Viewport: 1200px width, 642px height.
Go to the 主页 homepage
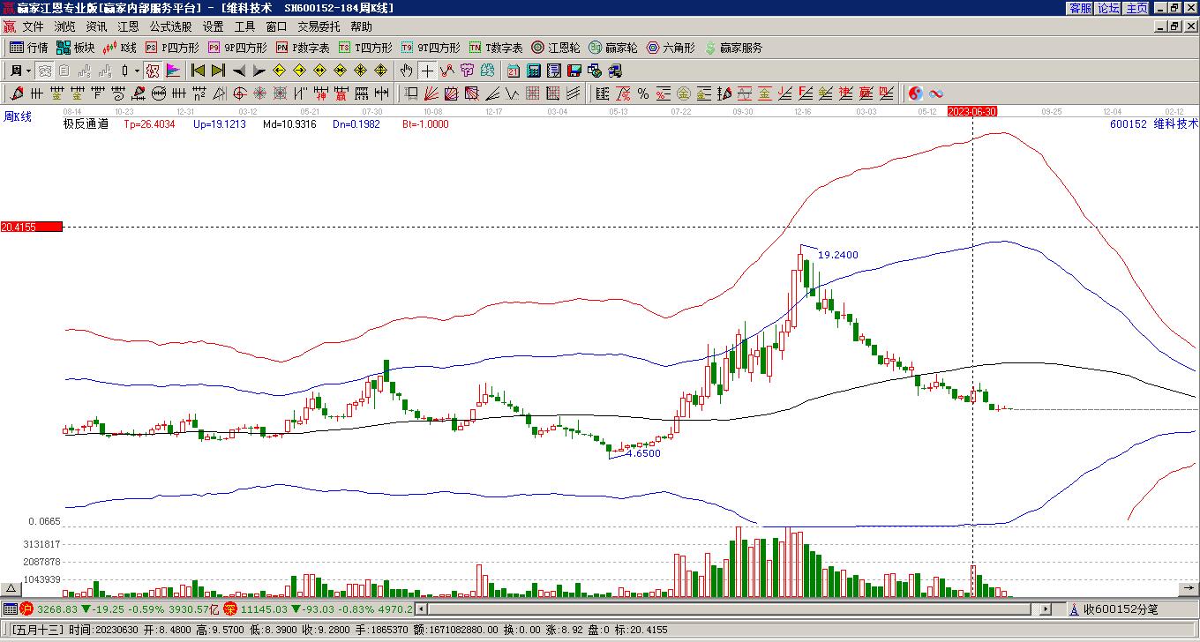click(x=1136, y=8)
